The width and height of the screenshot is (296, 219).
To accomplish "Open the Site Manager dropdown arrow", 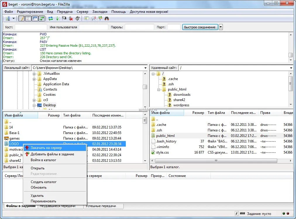I will (x=13, y=18).
